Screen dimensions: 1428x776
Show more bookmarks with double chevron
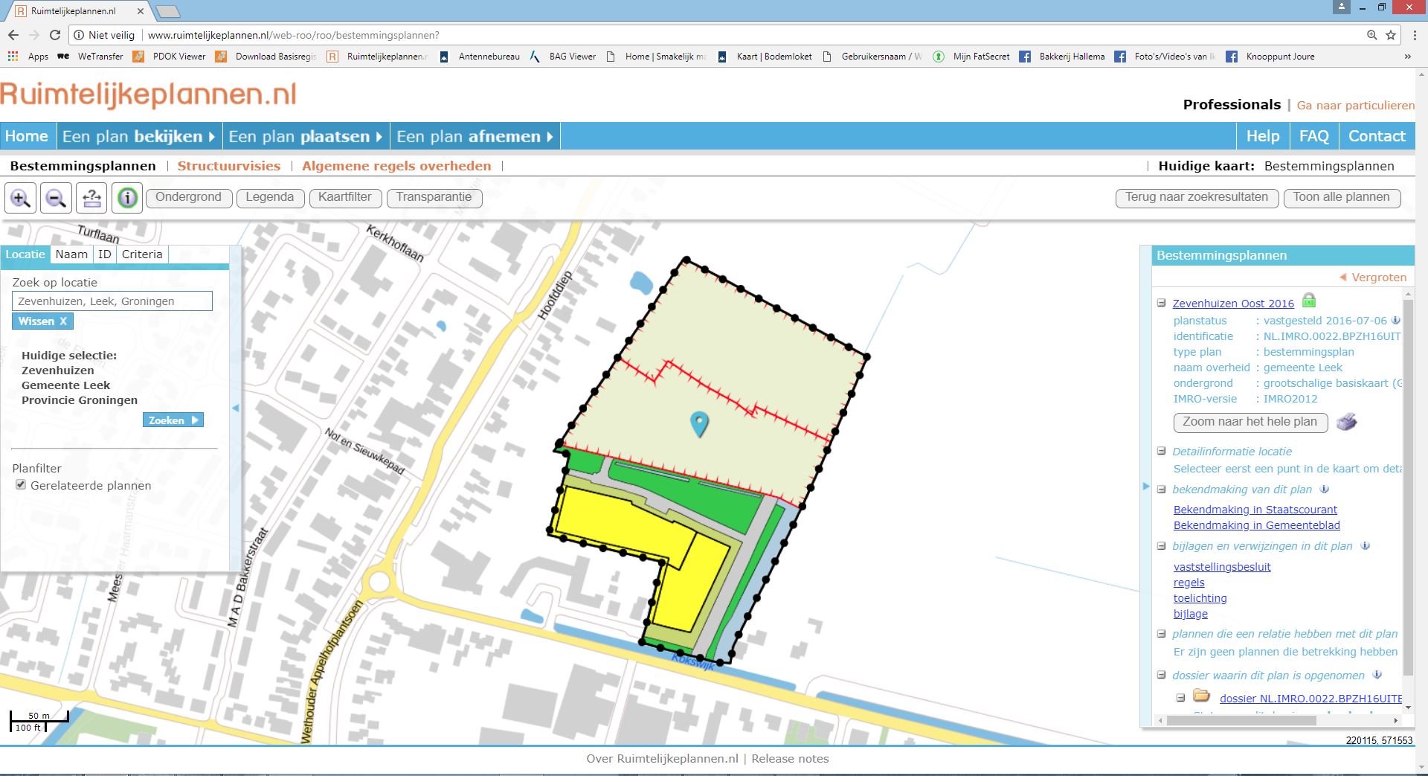point(1407,57)
